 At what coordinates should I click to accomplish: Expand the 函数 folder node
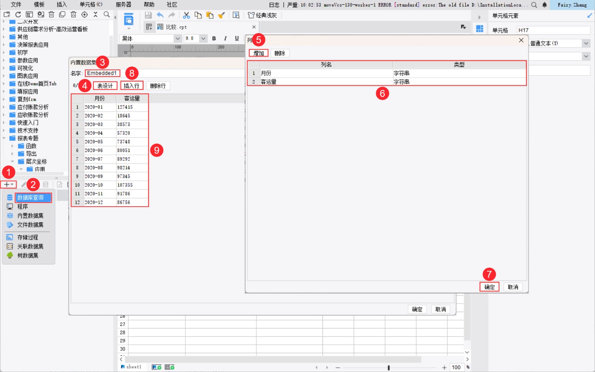pos(12,146)
